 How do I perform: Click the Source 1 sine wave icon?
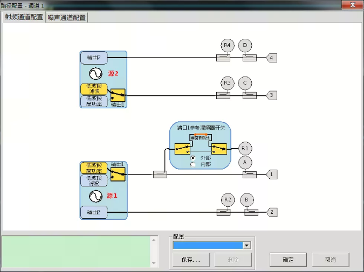[95, 196]
